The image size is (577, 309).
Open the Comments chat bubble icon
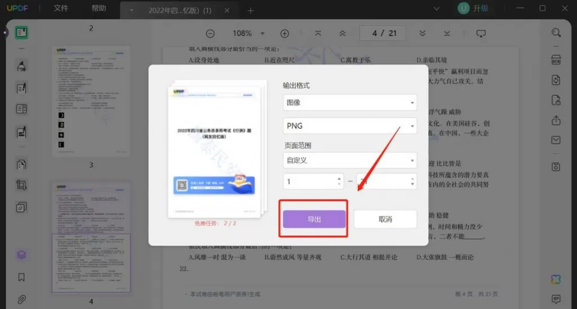556,299
